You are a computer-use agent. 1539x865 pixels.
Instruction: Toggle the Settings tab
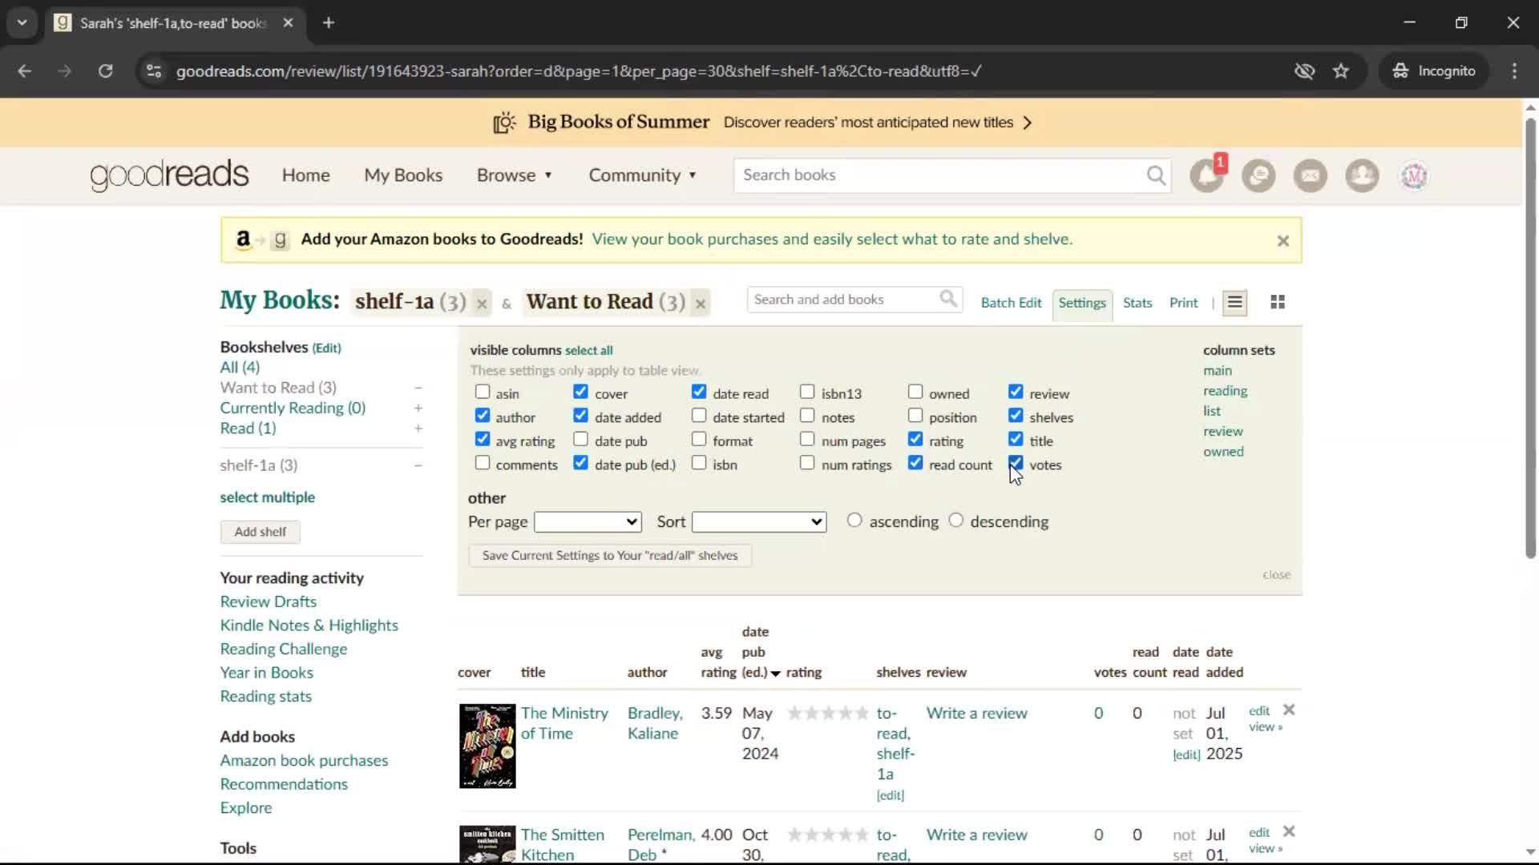[x=1082, y=304]
